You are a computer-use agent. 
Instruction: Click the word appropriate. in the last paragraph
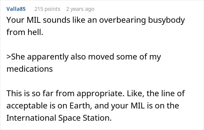pyautogui.click(x=101, y=94)
